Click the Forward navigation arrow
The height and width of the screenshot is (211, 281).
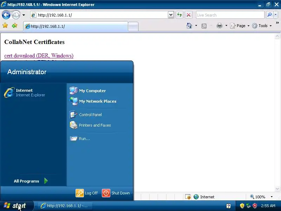pos(16,15)
